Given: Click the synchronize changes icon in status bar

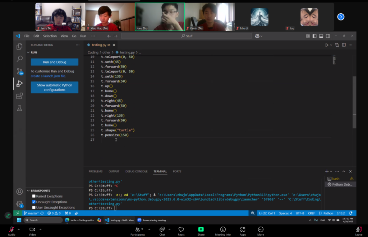Looking at the screenshot, I should [x=42, y=213].
